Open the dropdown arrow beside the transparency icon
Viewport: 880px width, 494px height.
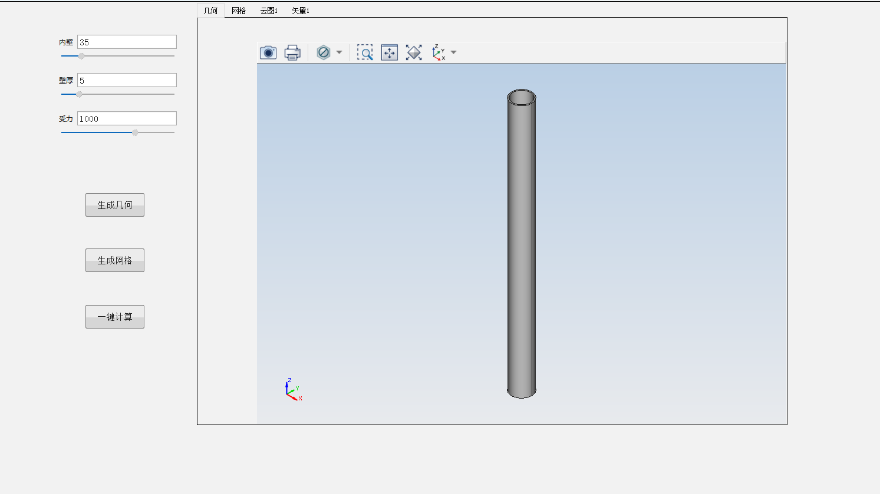pyautogui.click(x=339, y=52)
